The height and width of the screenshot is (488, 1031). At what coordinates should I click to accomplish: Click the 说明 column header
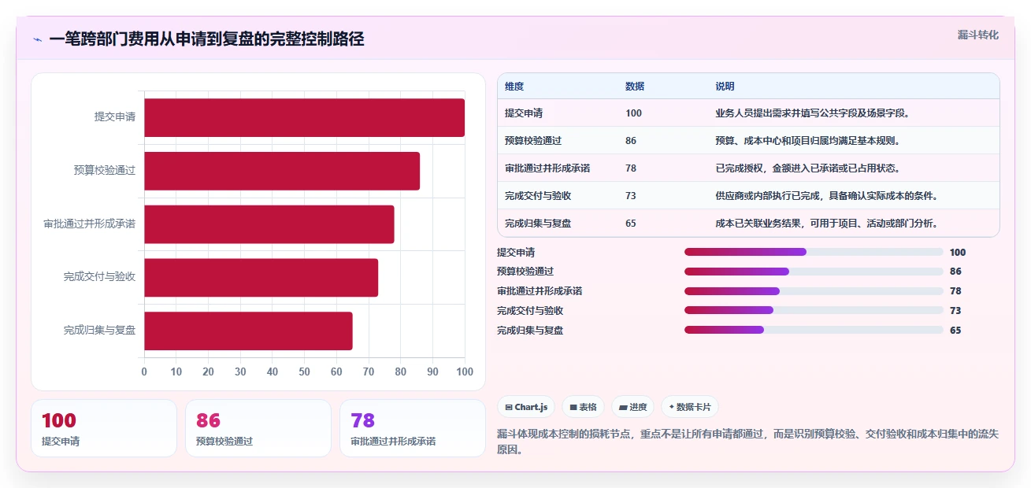[725, 87]
